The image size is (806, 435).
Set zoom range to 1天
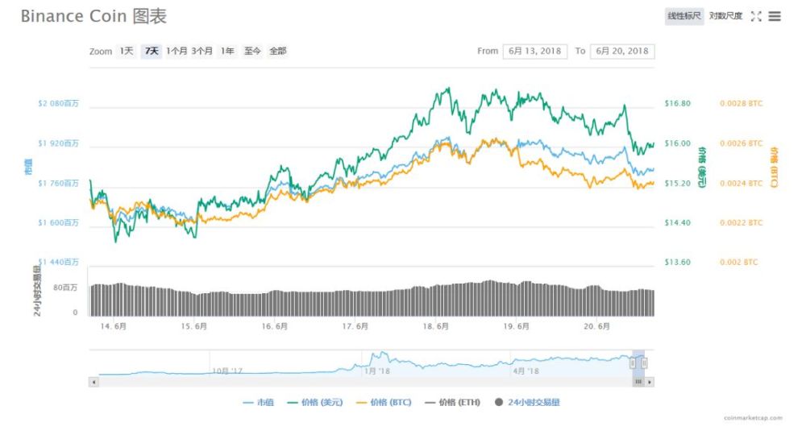tap(127, 51)
